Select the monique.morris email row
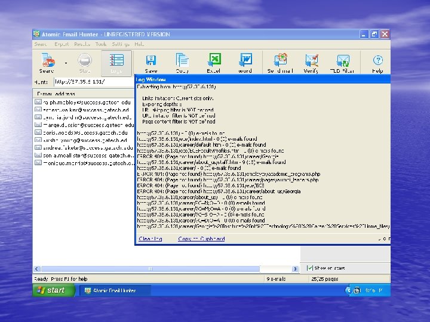The width and height of the screenshot is (430, 322). (x=84, y=163)
